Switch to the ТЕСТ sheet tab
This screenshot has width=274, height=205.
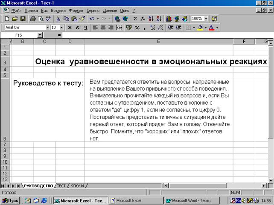coord(61,186)
